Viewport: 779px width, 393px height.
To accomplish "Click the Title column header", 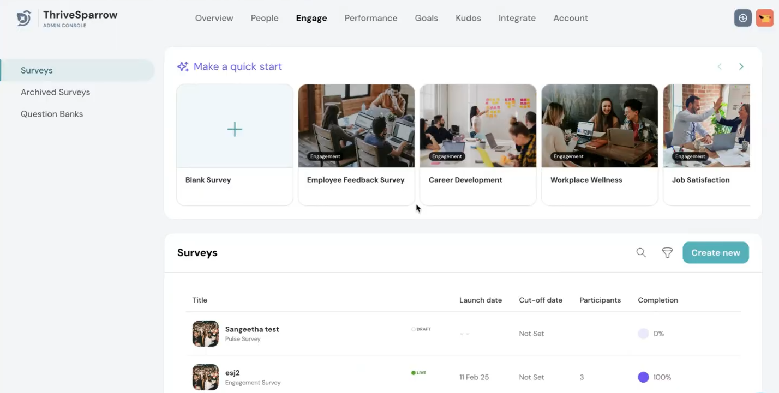I will click(200, 300).
